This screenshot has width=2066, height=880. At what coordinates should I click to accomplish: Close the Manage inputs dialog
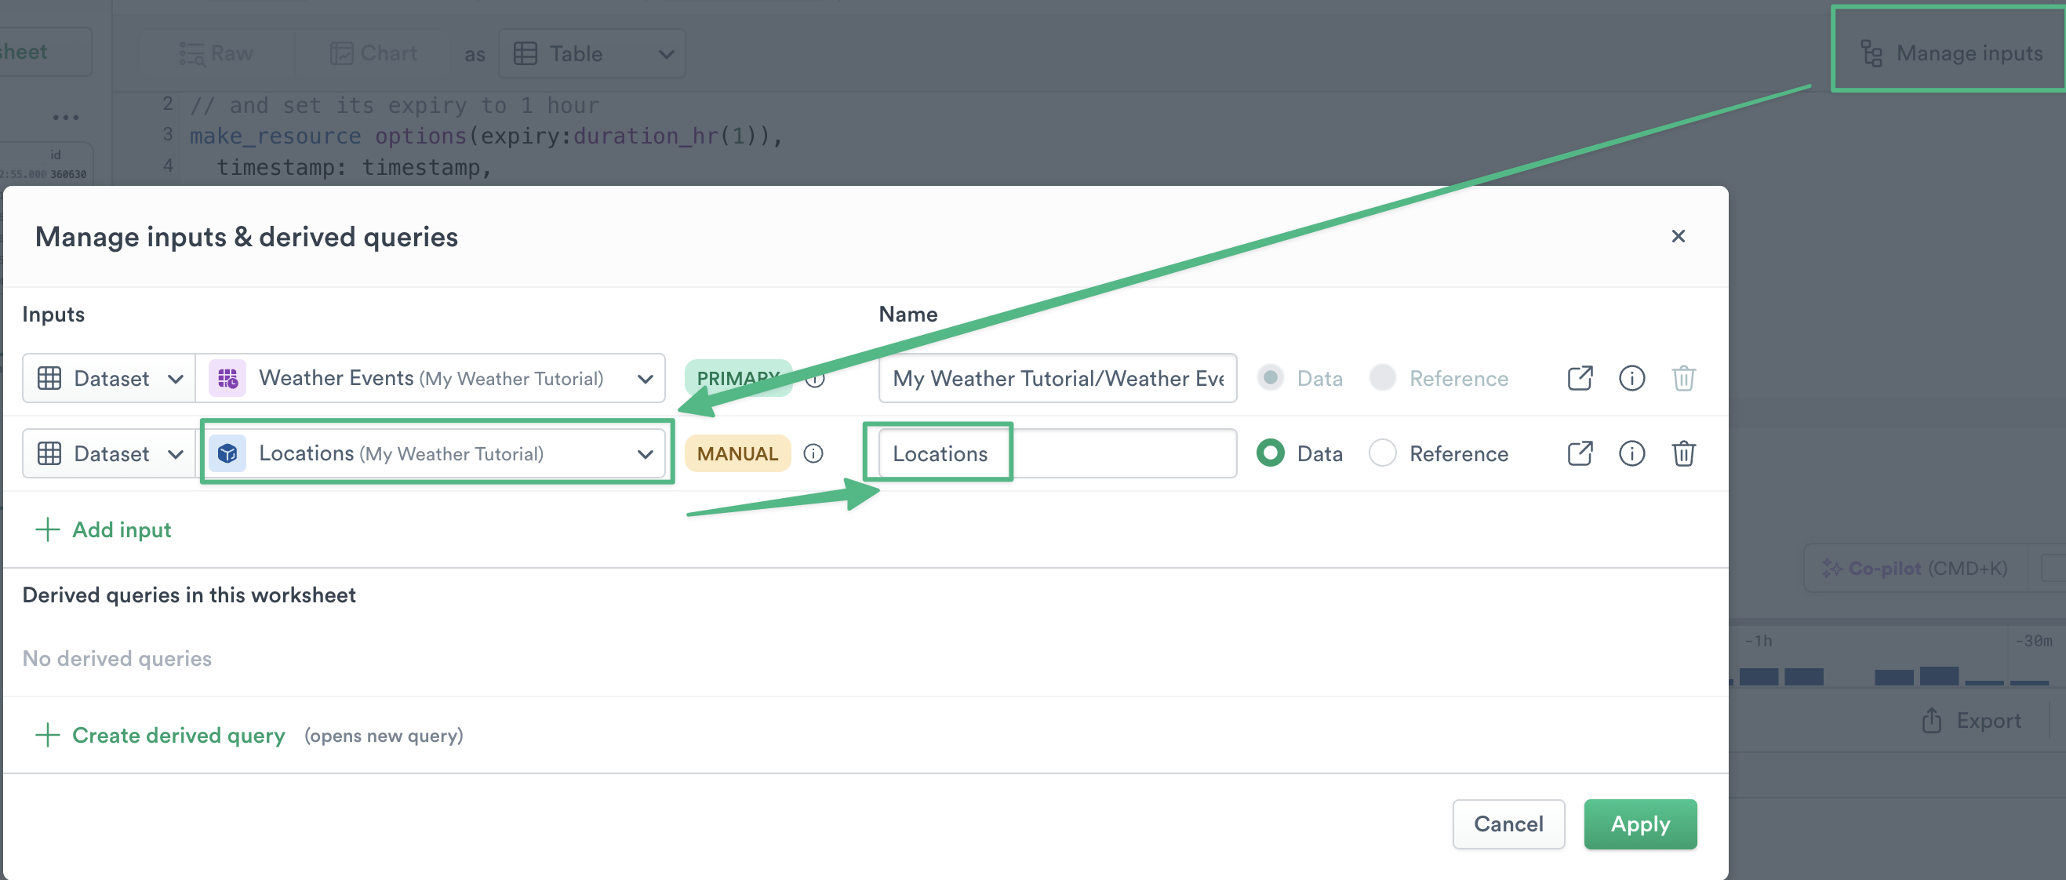[x=1677, y=236]
